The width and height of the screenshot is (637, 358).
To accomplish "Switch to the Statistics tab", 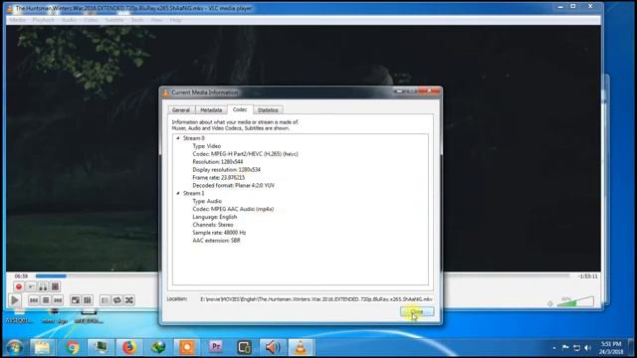I will click(268, 110).
